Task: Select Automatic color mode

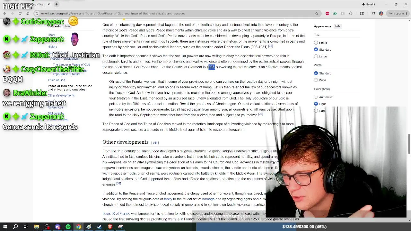Action: click(316, 97)
